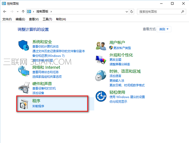The image size is (189, 143).
Task: Open the 文件(F) menu
Action: [x=7, y=19]
